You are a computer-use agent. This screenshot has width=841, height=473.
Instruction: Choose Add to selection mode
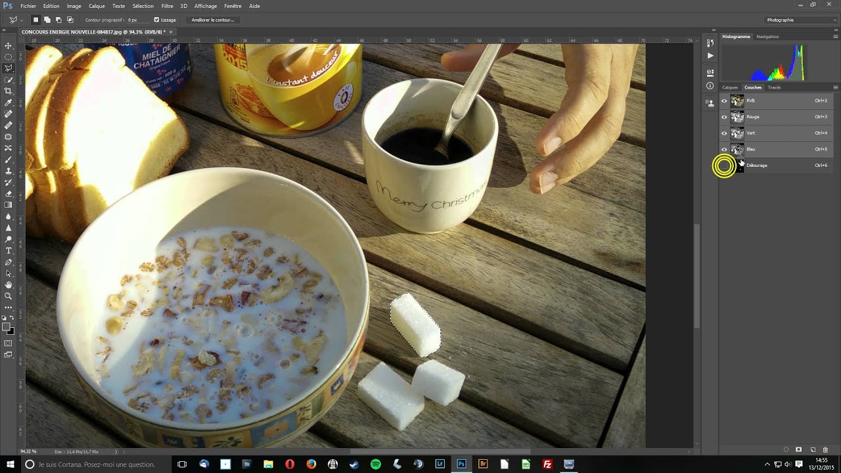(47, 20)
